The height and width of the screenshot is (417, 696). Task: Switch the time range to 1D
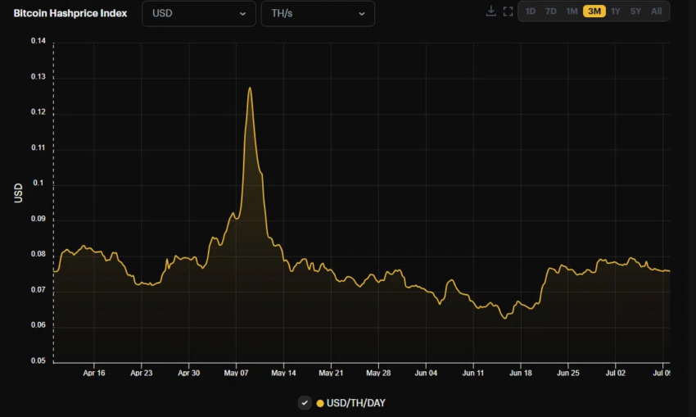[x=531, y=11]
